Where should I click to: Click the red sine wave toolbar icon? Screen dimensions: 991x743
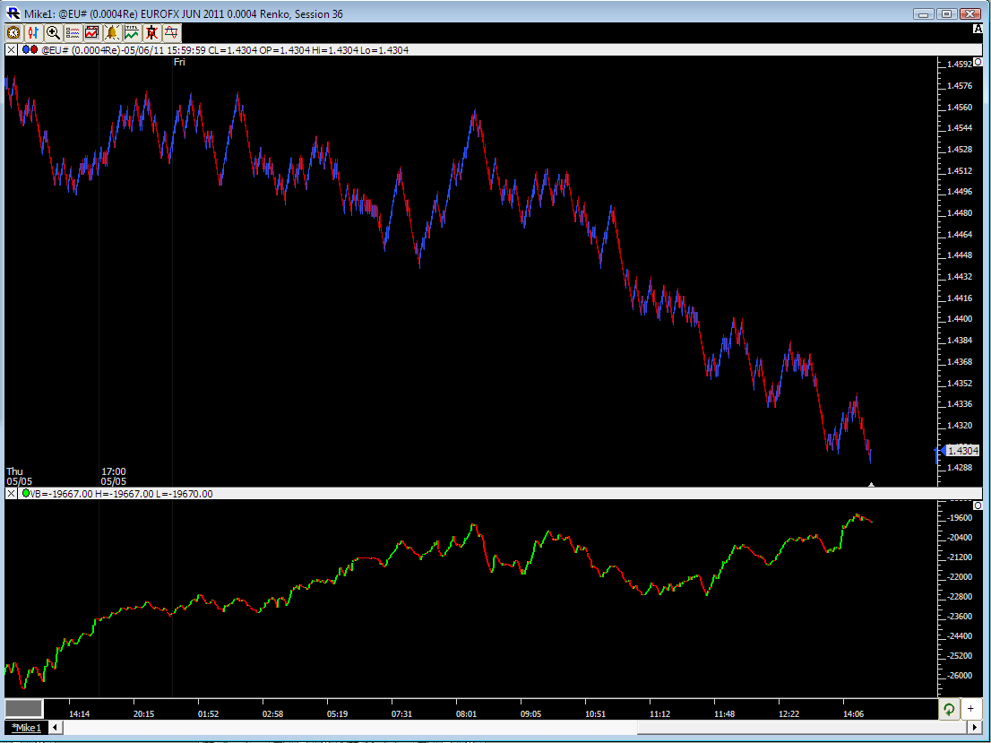[171, 33]
